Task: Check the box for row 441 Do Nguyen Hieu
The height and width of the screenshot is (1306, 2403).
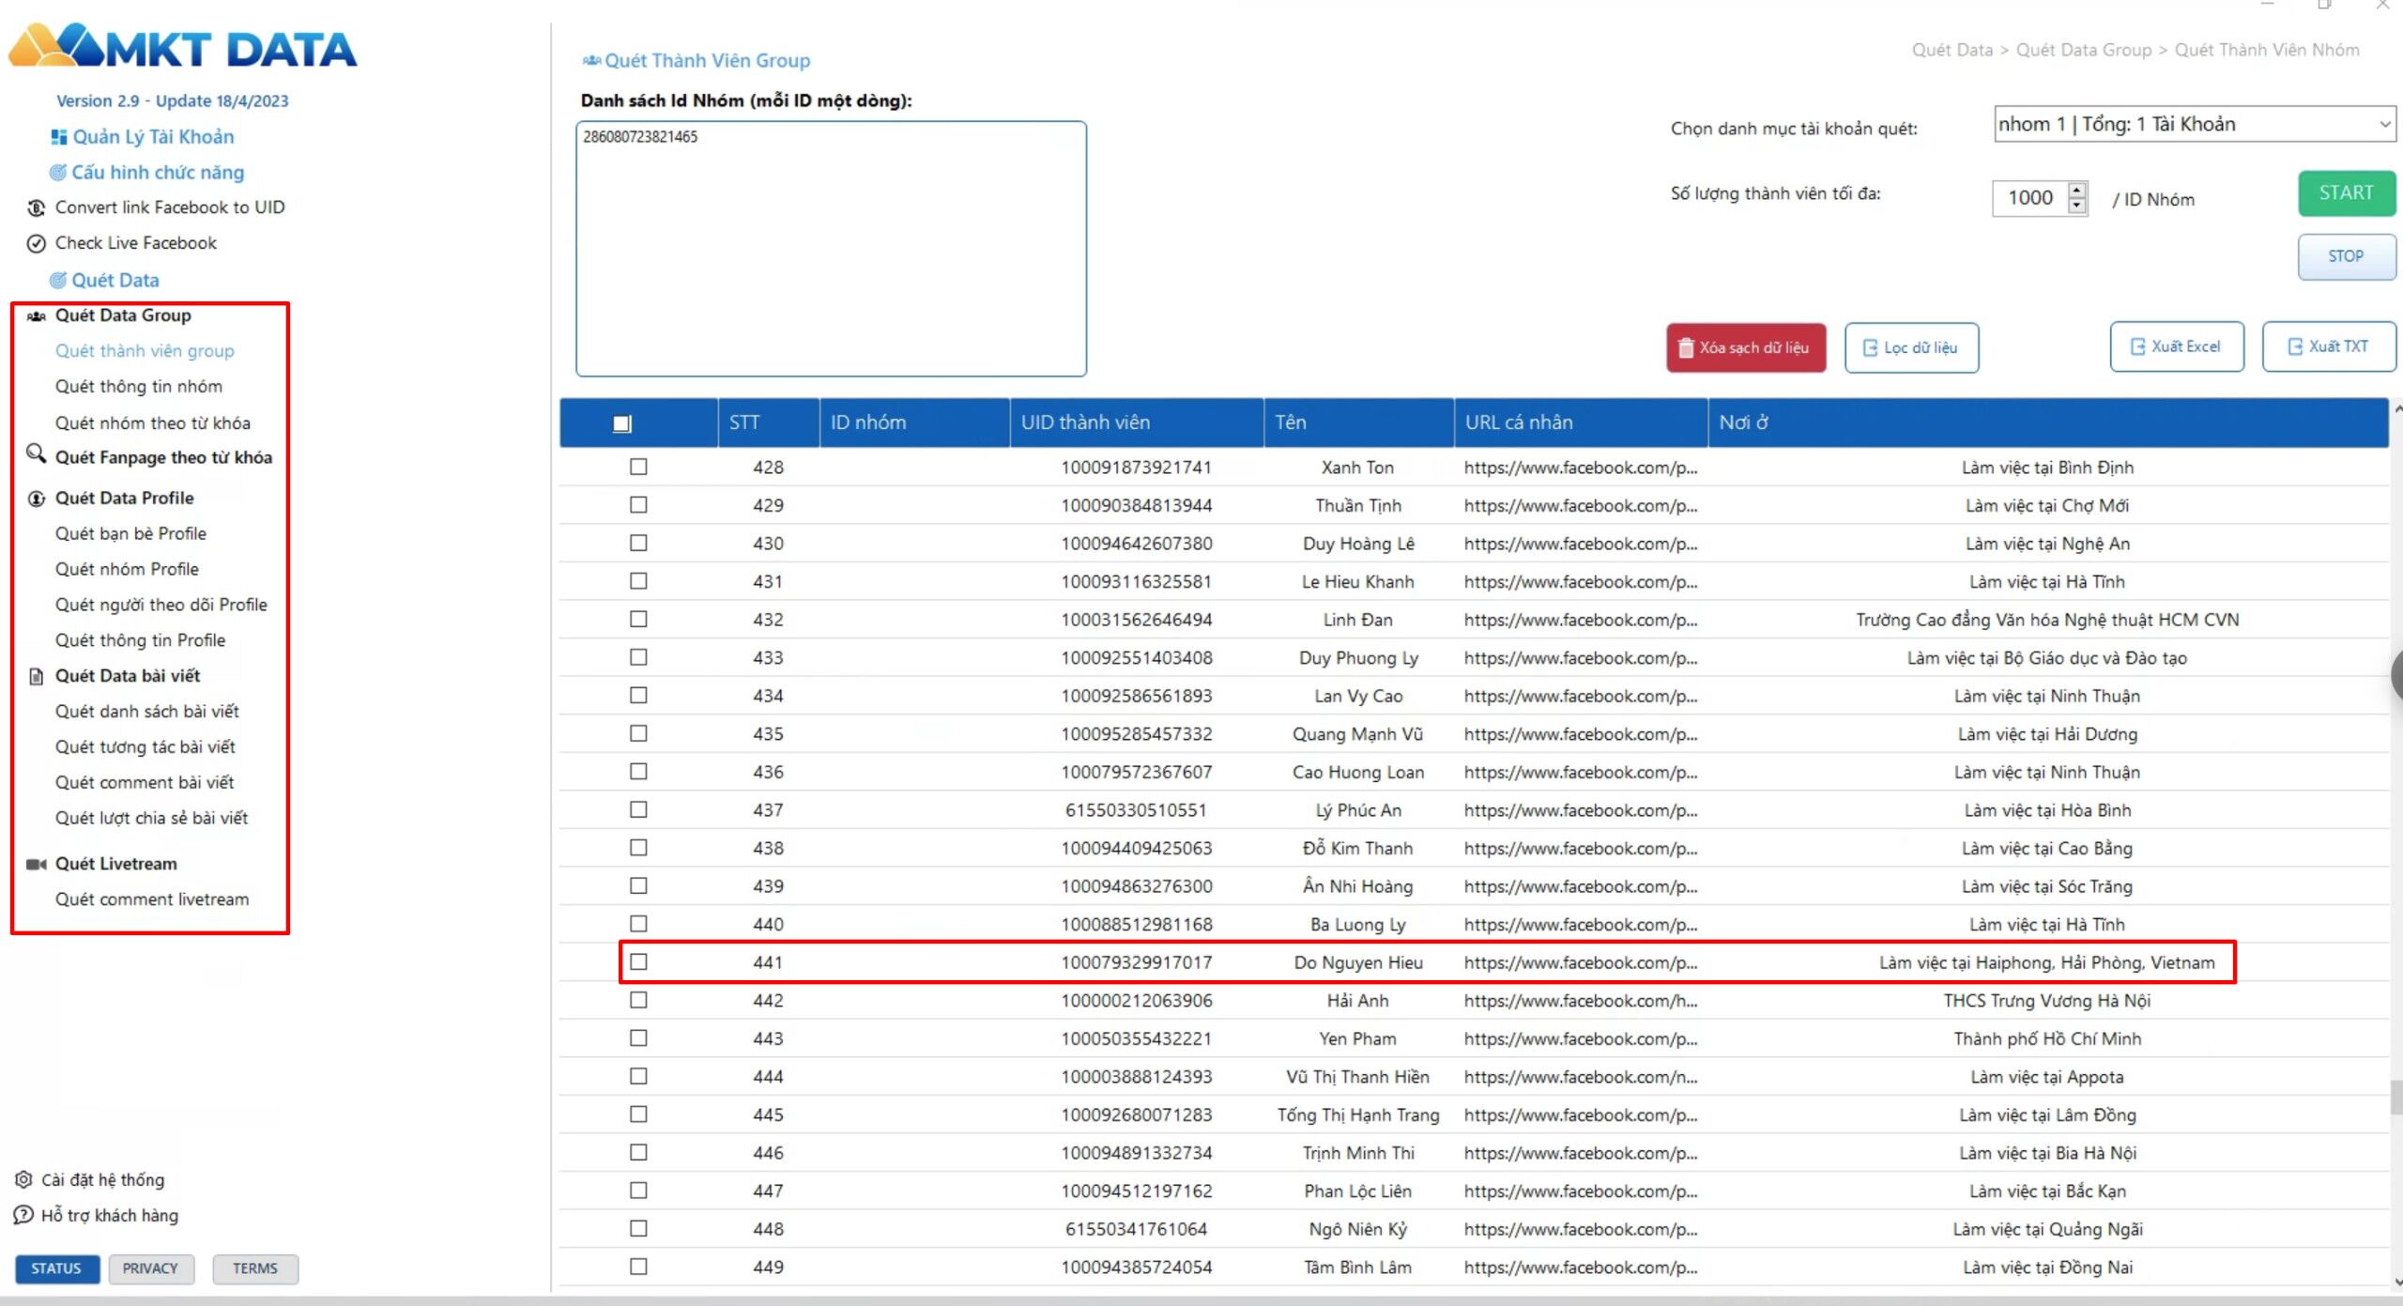Action: coord(638,962)
